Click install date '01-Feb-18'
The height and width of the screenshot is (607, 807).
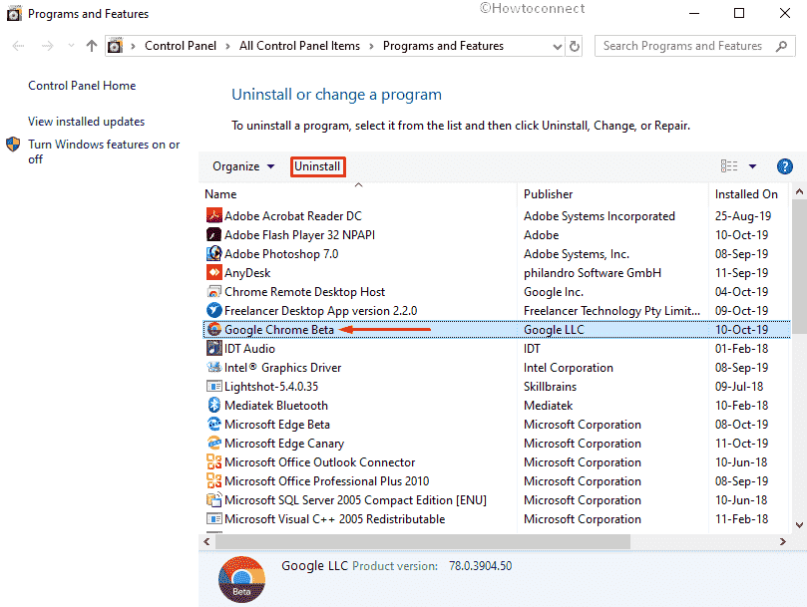(741, 348)
